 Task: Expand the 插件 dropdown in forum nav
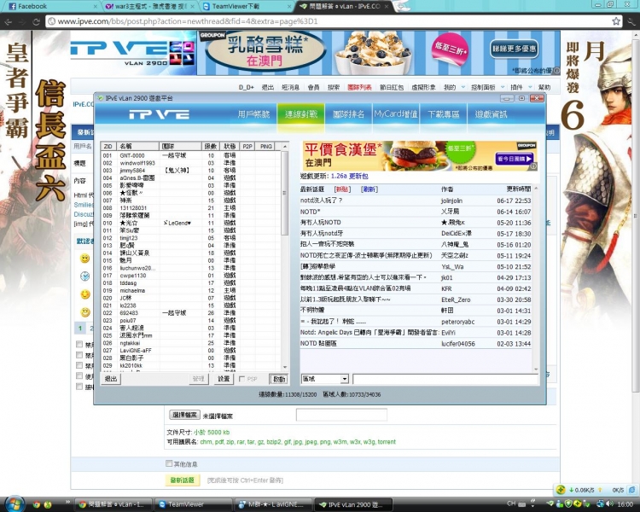(530, 87)
